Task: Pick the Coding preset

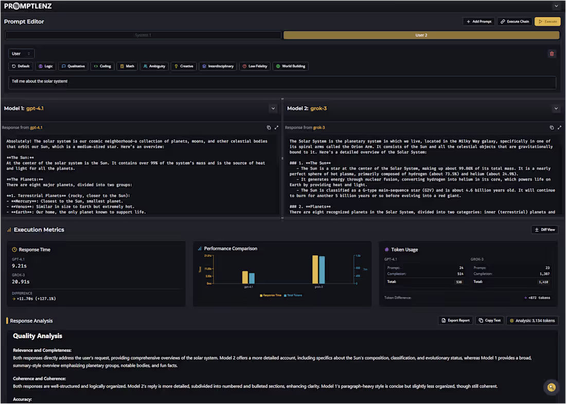Action: point(102,66)
